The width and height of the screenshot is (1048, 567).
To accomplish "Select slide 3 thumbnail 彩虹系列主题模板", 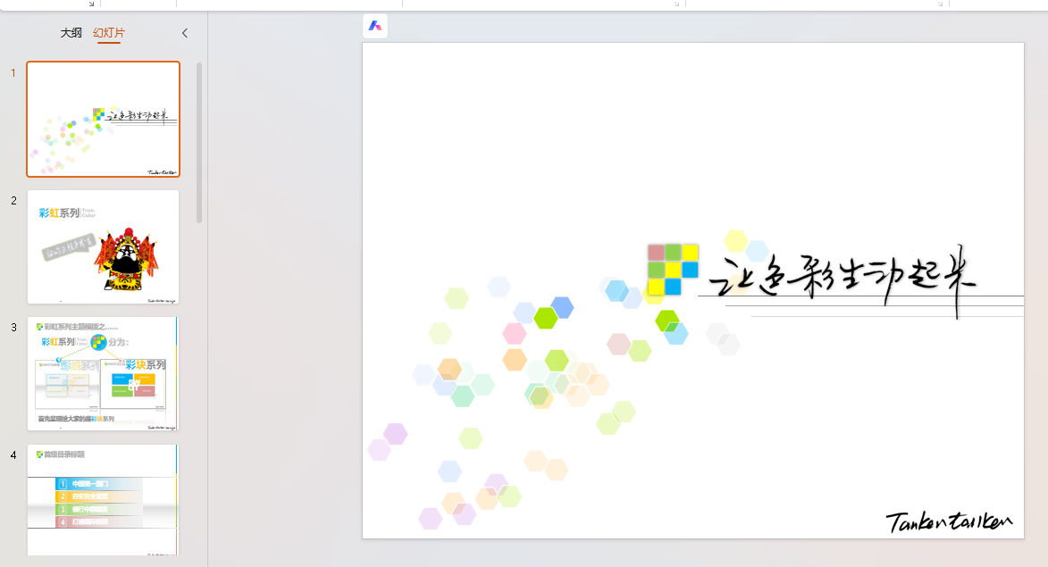I will point(103,373).
